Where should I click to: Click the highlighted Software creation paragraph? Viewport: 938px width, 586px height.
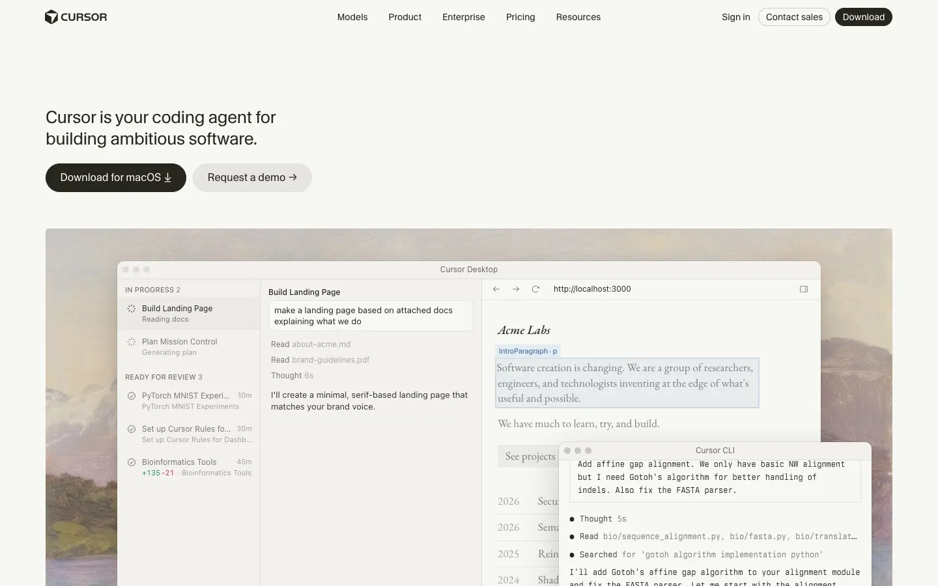coord(627,383)
